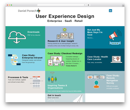Image resolution: width=130 pixels, height=110 pixels.
Task: Open Case Study: Remote Navigation Survey heading
Action: click(x=113, y=79)
